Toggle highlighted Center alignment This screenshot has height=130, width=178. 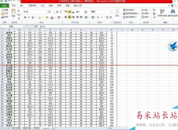tap(69, 17)
